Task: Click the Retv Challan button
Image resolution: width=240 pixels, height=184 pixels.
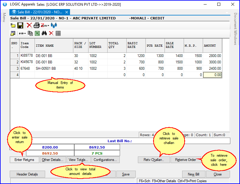Action: coord(154,160)
